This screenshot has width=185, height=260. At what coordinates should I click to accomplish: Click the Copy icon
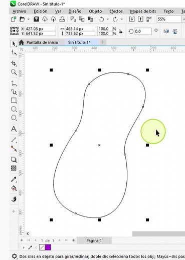[x=82, y=19]
